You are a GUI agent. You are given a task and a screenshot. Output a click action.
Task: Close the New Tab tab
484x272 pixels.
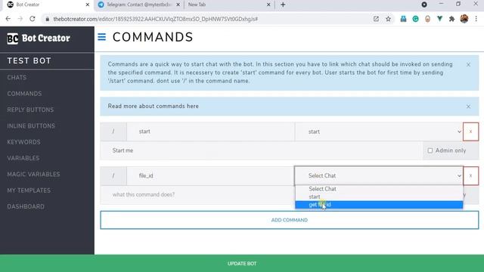pyautogui.click(x=268, y=5)
